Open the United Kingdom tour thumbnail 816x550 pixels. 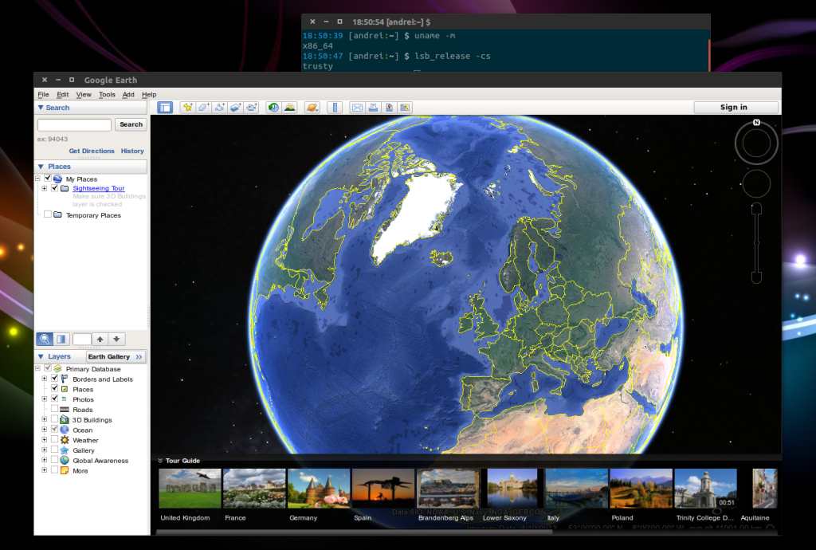190,488
